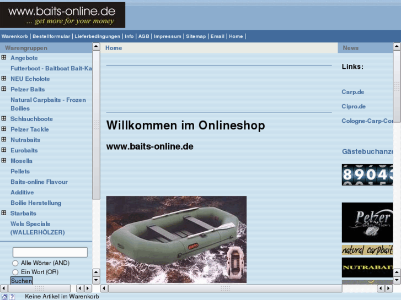Click the visitor counter image
The height and width of the screenshot is (300, 401).
point(367,175)
